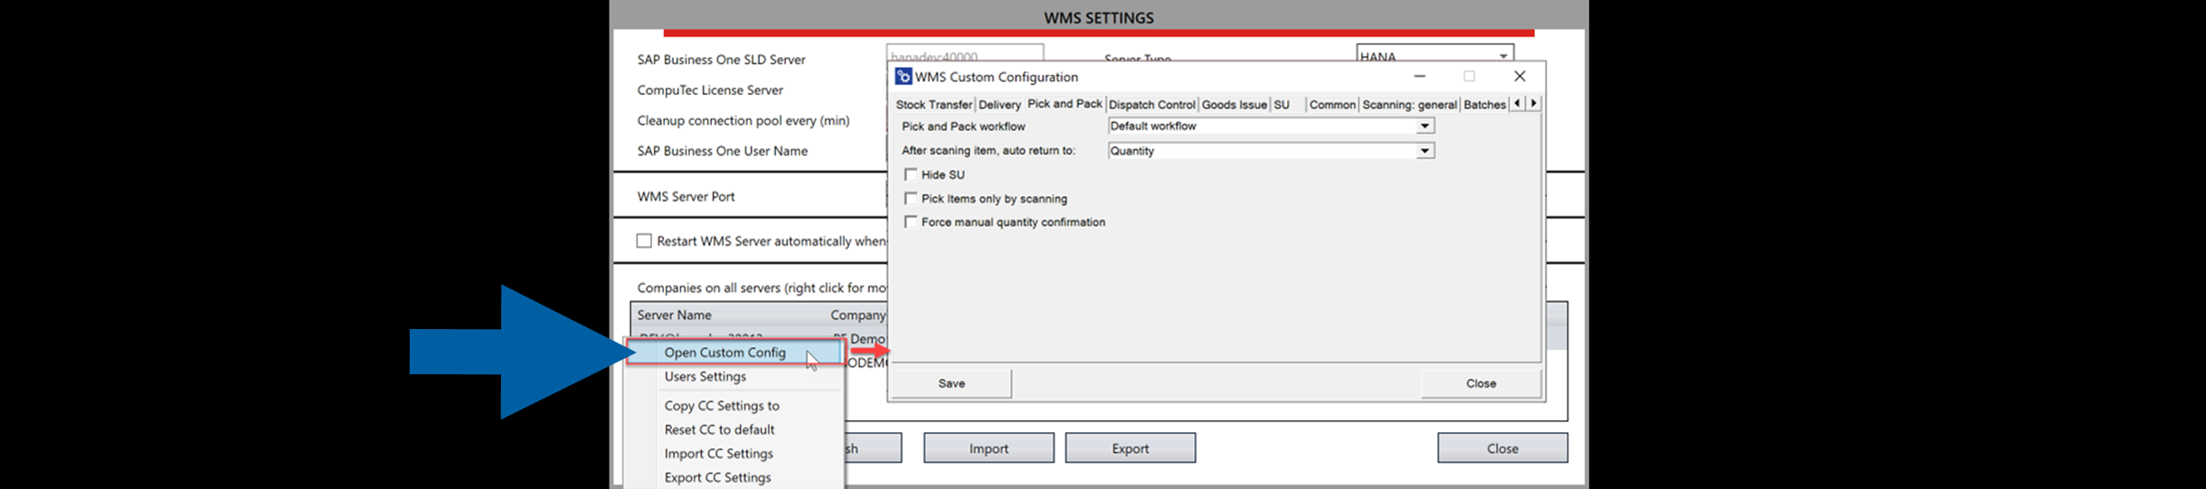Image resolution: width=2206 pixels, height=489 pixels.
Task: Enable the Hide SU checkbox
Action: [x=911, y=174]
